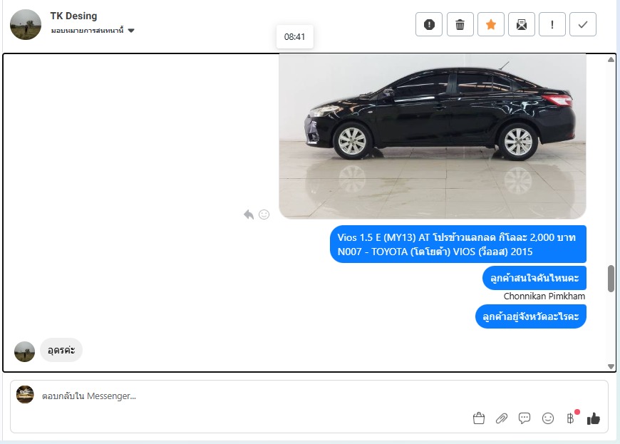Flag conversation with exclamation mark icon

552,24
